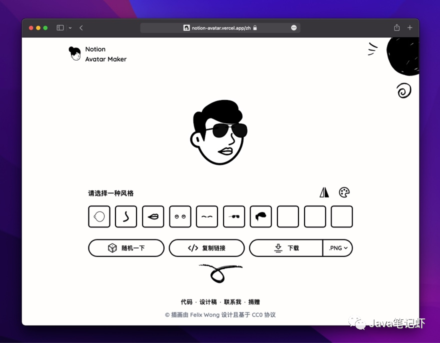Click the 复制链接 copy link button
Viewport: 440px width, 343px height.
click(207, 248)
